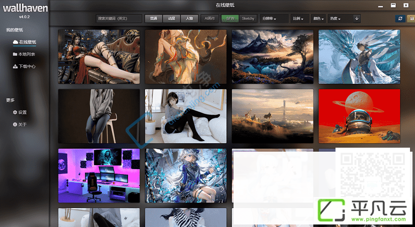The height and width of the screenshot is (227, 415).
Task: Expand the 比例 ratio dropdown
Action: 300,18
